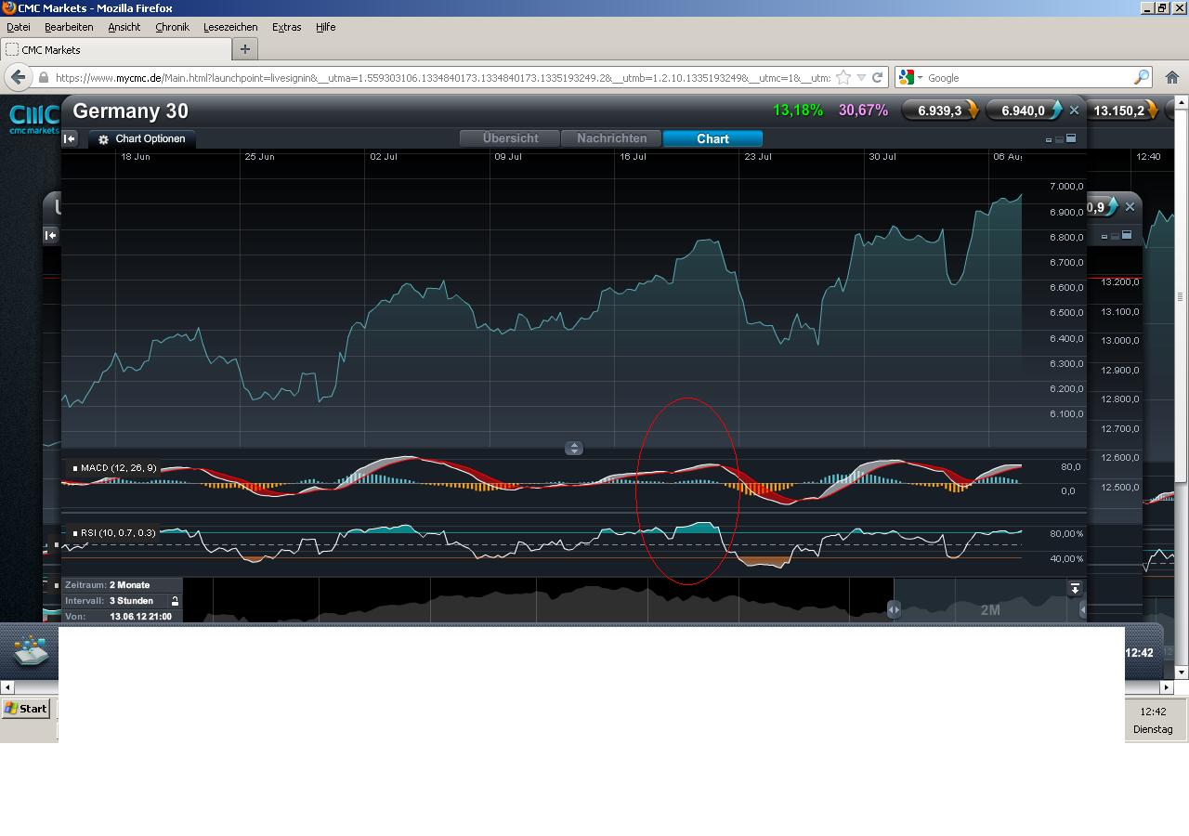Select the CMC Markets browser tab
This screenshot has height=836, width=1189.
click(116, 49)
